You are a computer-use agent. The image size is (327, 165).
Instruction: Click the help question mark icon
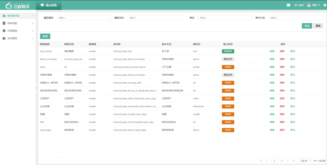(x=325, y=5)
